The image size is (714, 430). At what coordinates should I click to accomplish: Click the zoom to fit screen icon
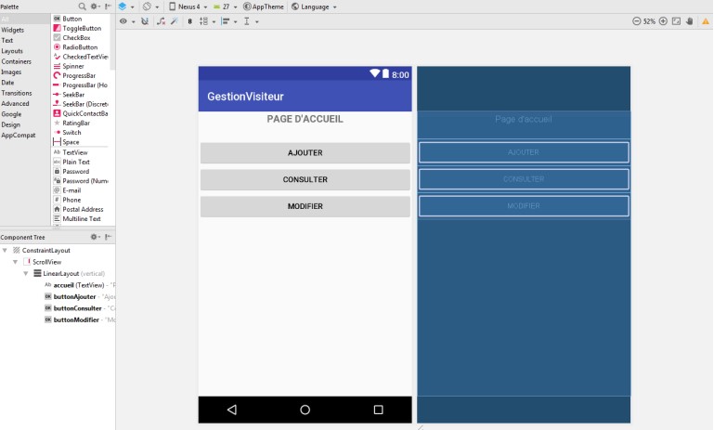click(x=676, y=20)
